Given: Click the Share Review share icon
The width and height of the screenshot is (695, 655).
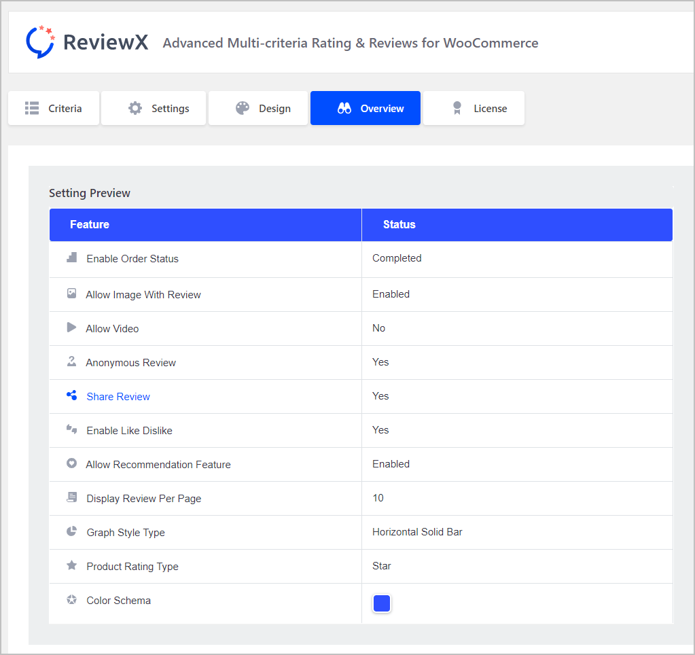Looking at the screenshot, I should [x=71, y=395].
